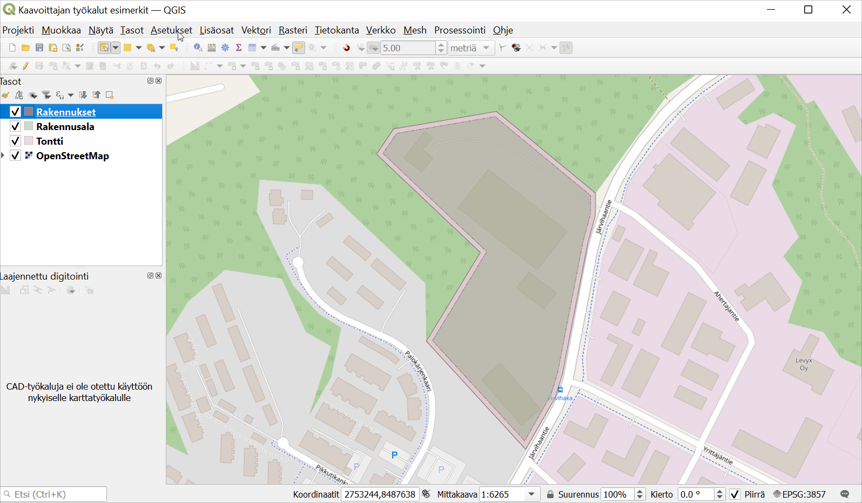The image size is (862, 503).
Task: Open the Processing Toolbox gear icon
Action: point(225,48)
